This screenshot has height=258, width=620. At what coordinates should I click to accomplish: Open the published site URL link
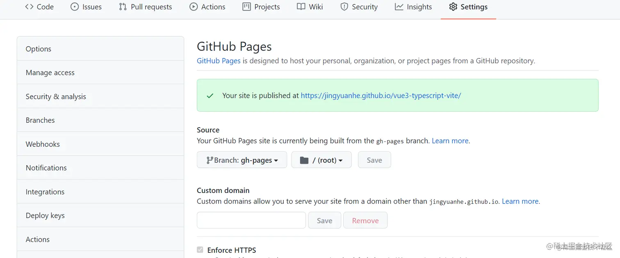point(381,96)
